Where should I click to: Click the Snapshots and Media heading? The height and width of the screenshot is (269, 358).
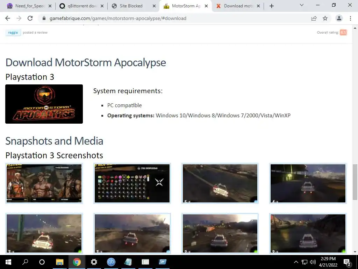(54, 141)
